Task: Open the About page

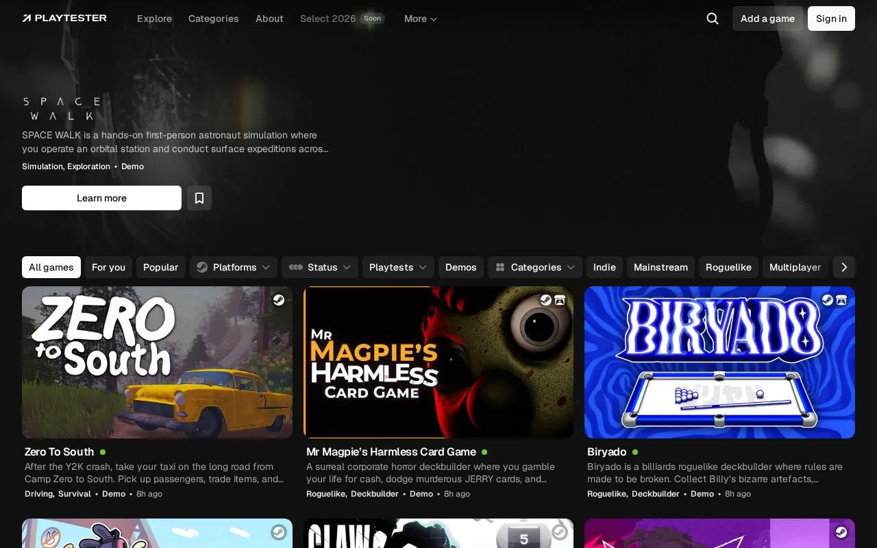Action: coord(269,18)
